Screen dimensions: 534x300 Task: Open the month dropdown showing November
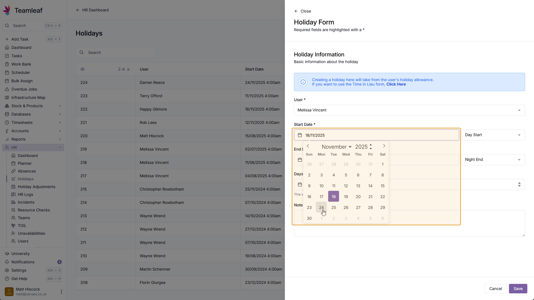(337, 147)
